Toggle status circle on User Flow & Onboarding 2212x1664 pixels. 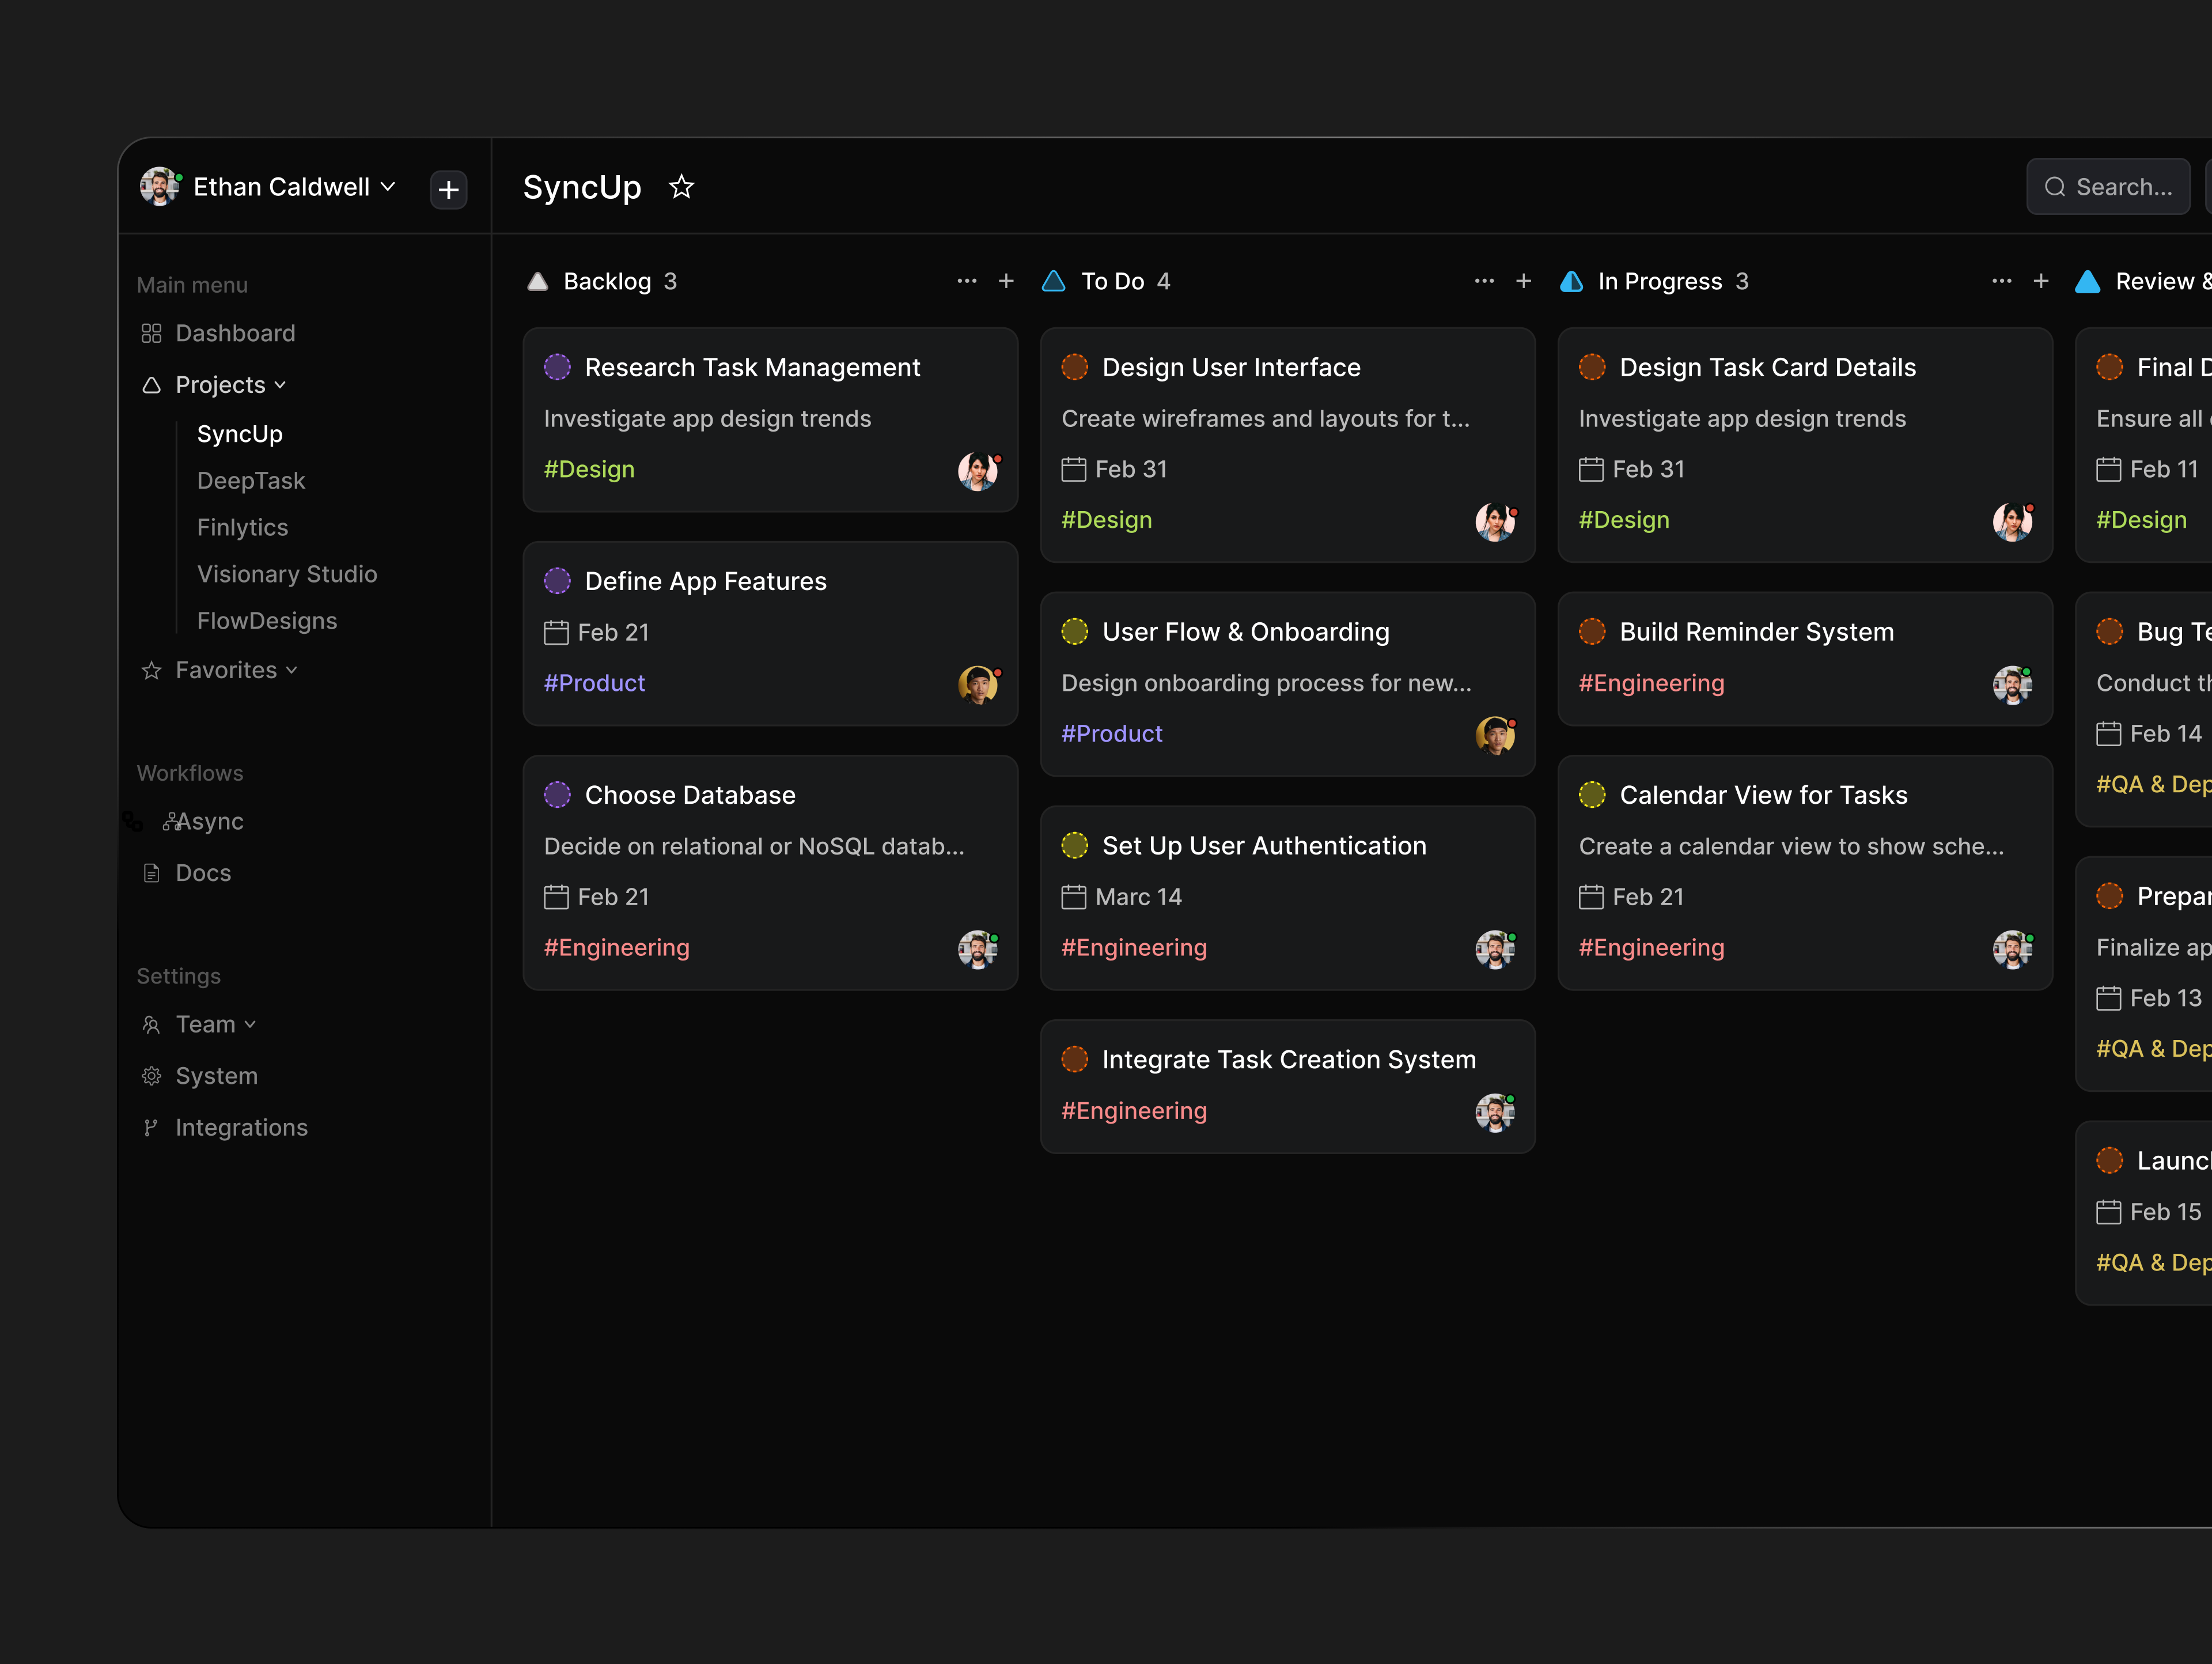coord(1074,632)
